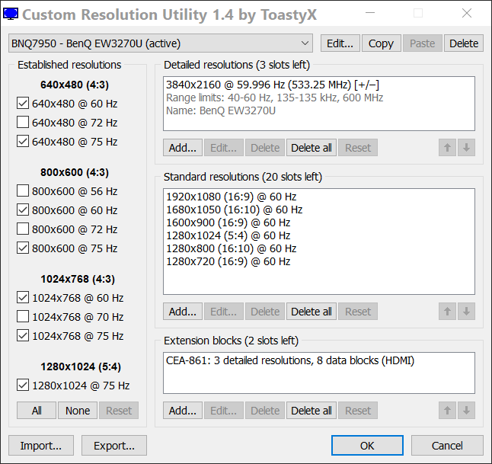Image resolution: width=492 pixels, height=464 pixels.
Task: Open the BenQ EW3270U monitor dropdown
Action: point(161,43)
